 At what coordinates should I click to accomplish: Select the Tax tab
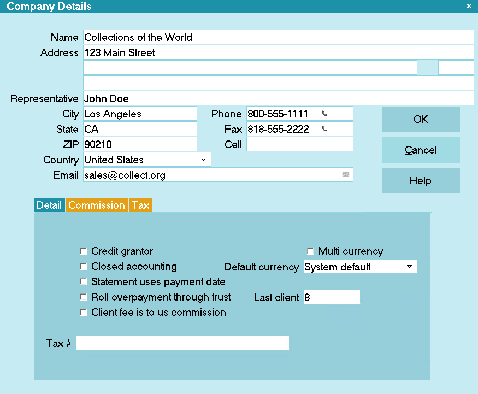pyautogui.click(x=140, y=205)
